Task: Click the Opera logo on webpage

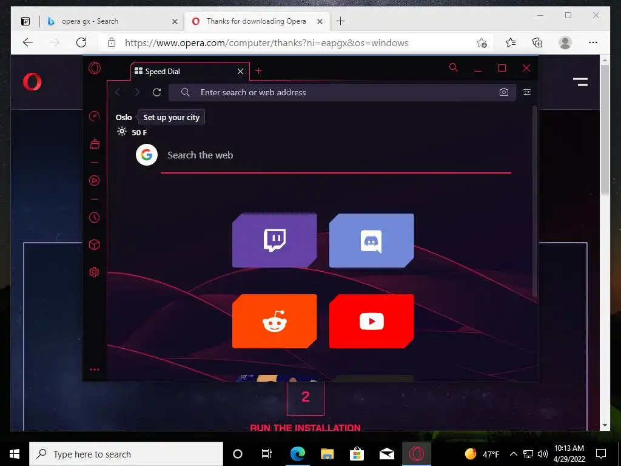Action: point(32,82)
